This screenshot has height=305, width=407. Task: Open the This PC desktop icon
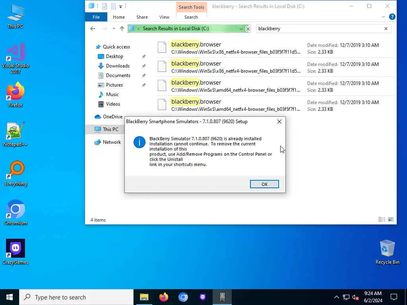coord(16,16)
